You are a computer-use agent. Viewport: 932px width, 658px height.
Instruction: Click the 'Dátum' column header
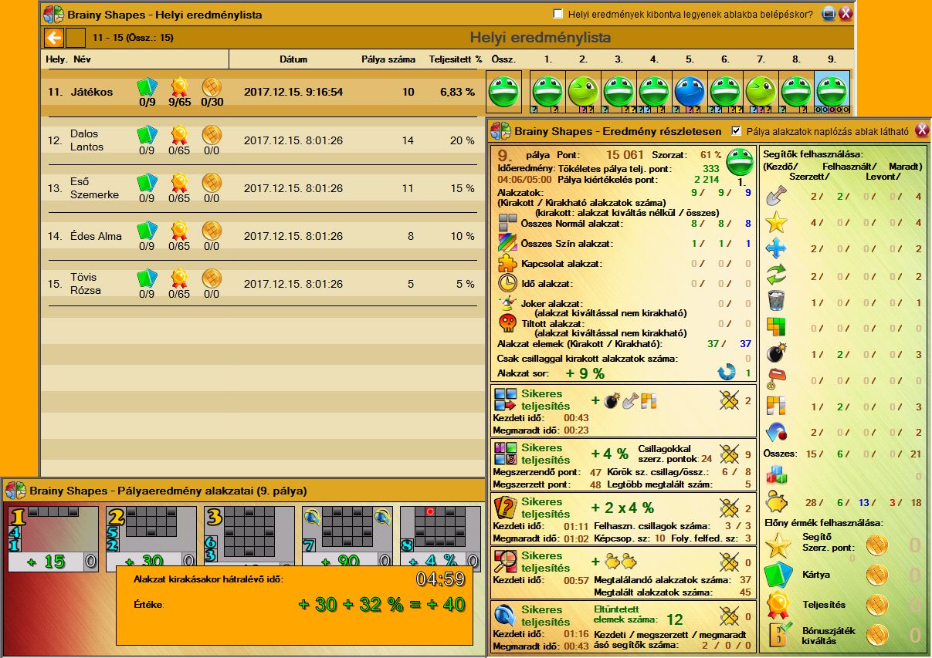click(x=293, y=59)
